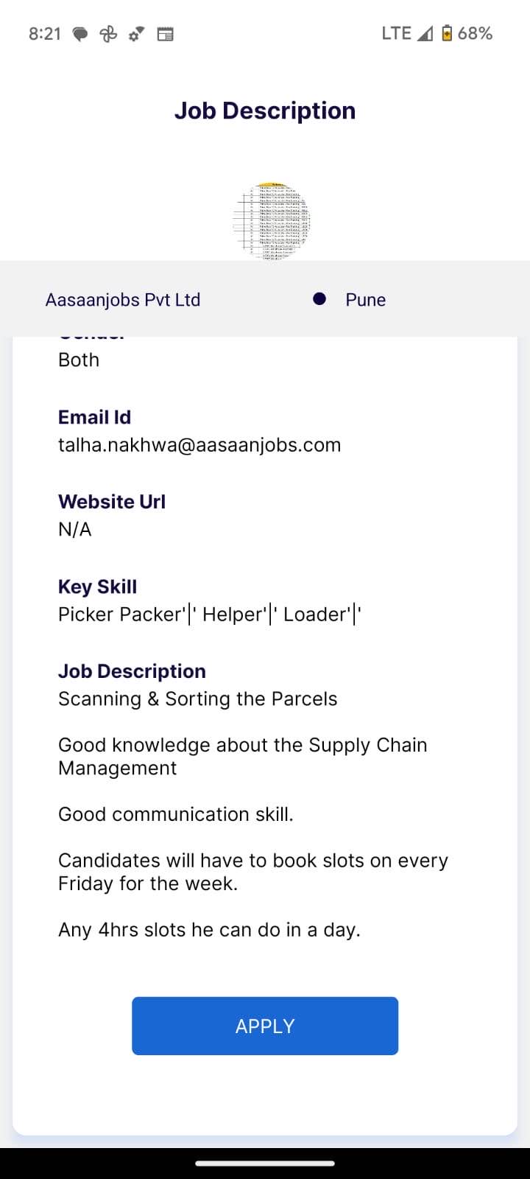Tap the Job Description page title
530x1179 pixels.
tap(265, 111)
